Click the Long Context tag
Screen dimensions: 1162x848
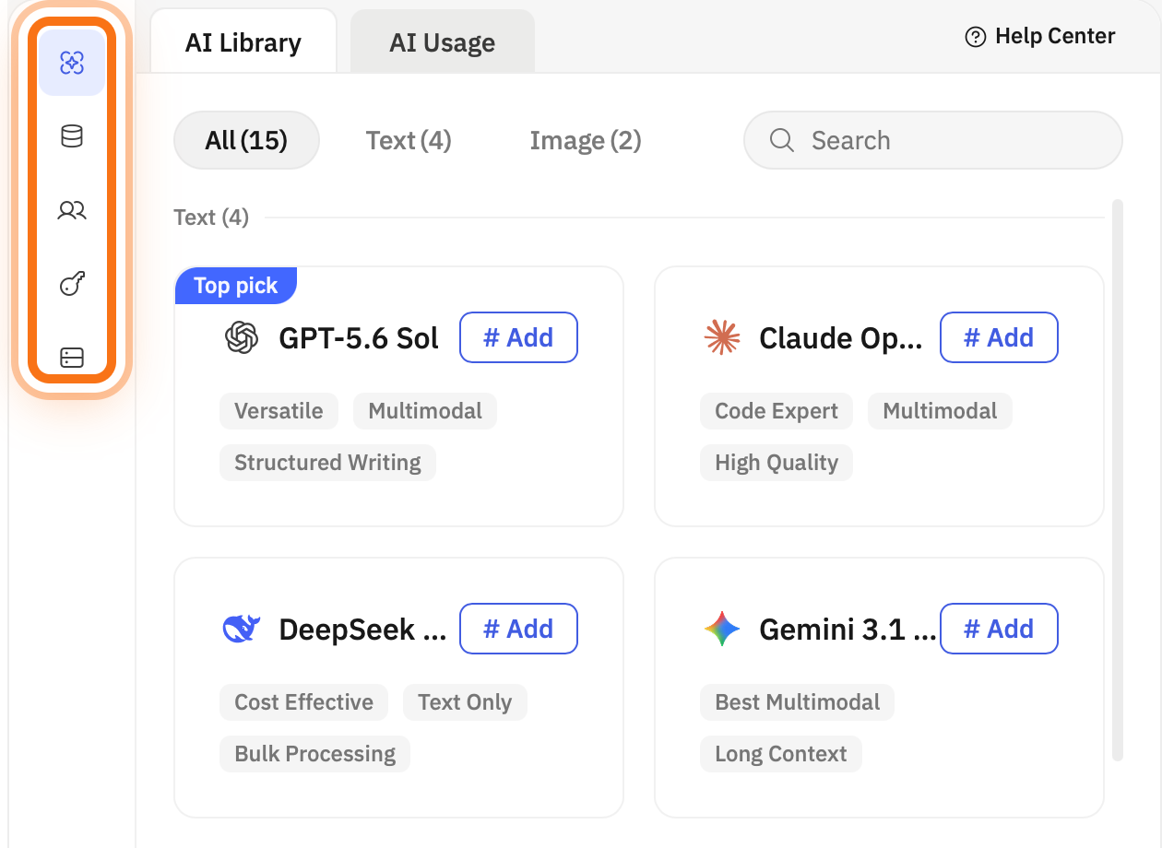point(780,754)
